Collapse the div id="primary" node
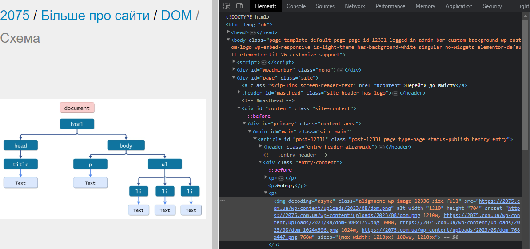This screenshot has width=530, height=249. click(x=244, y=124)
